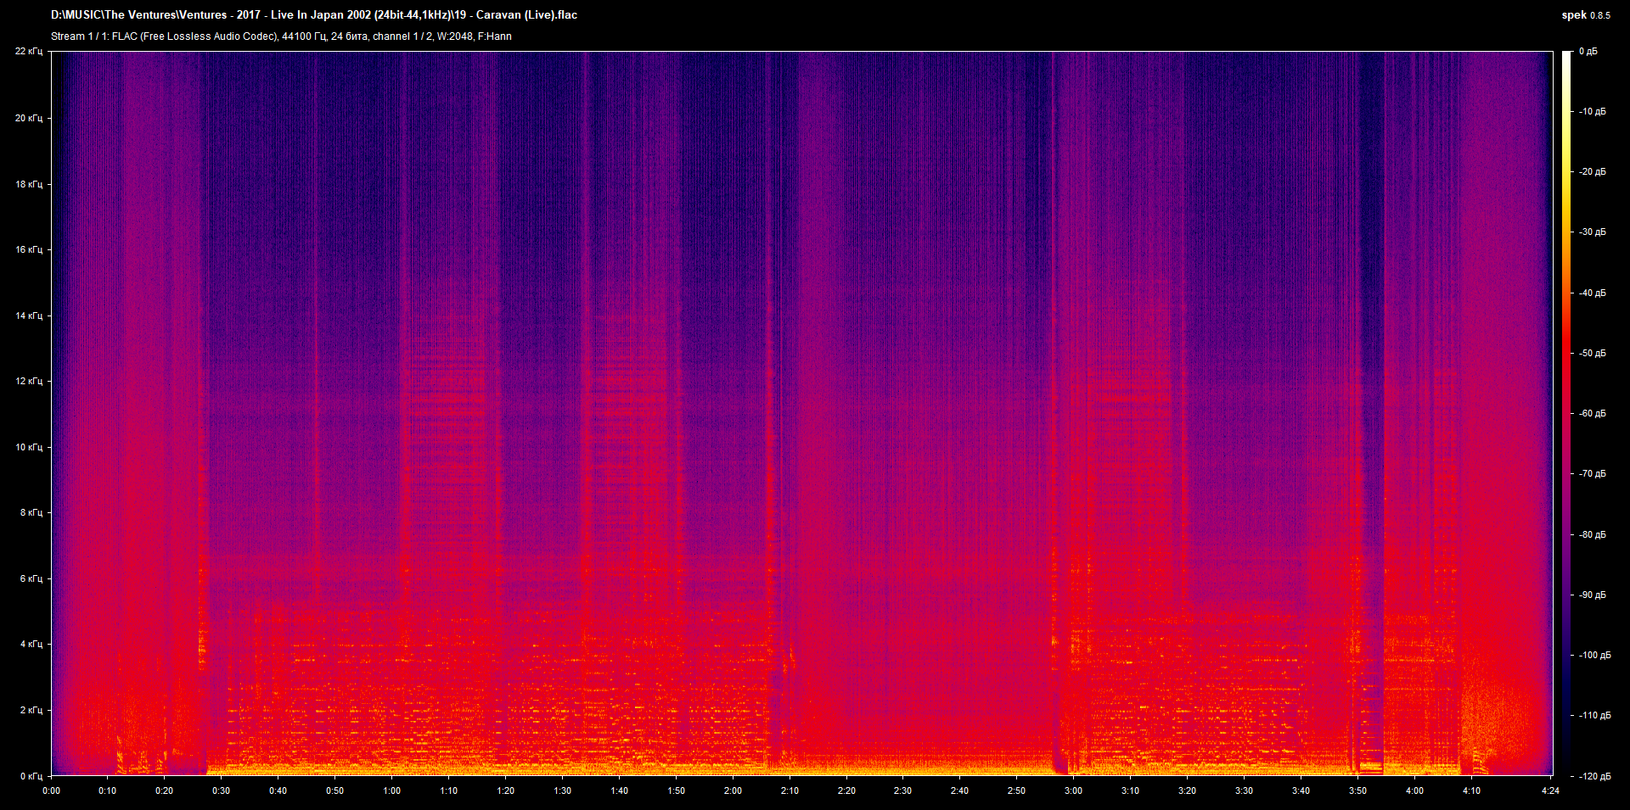Click the 2:10 timestamp on the time axis
Image resolution: width=1630 pixels, height=810 pixels.
point(790,791)
